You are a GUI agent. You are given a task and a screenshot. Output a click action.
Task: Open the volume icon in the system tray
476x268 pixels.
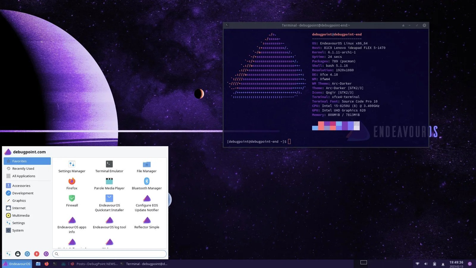click(426, 264)
